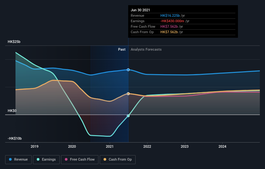Click the orange HK$7.562b Cash From Op value
Image resolution: width=265 pixels, height=169 pixels.
[169, 32]
